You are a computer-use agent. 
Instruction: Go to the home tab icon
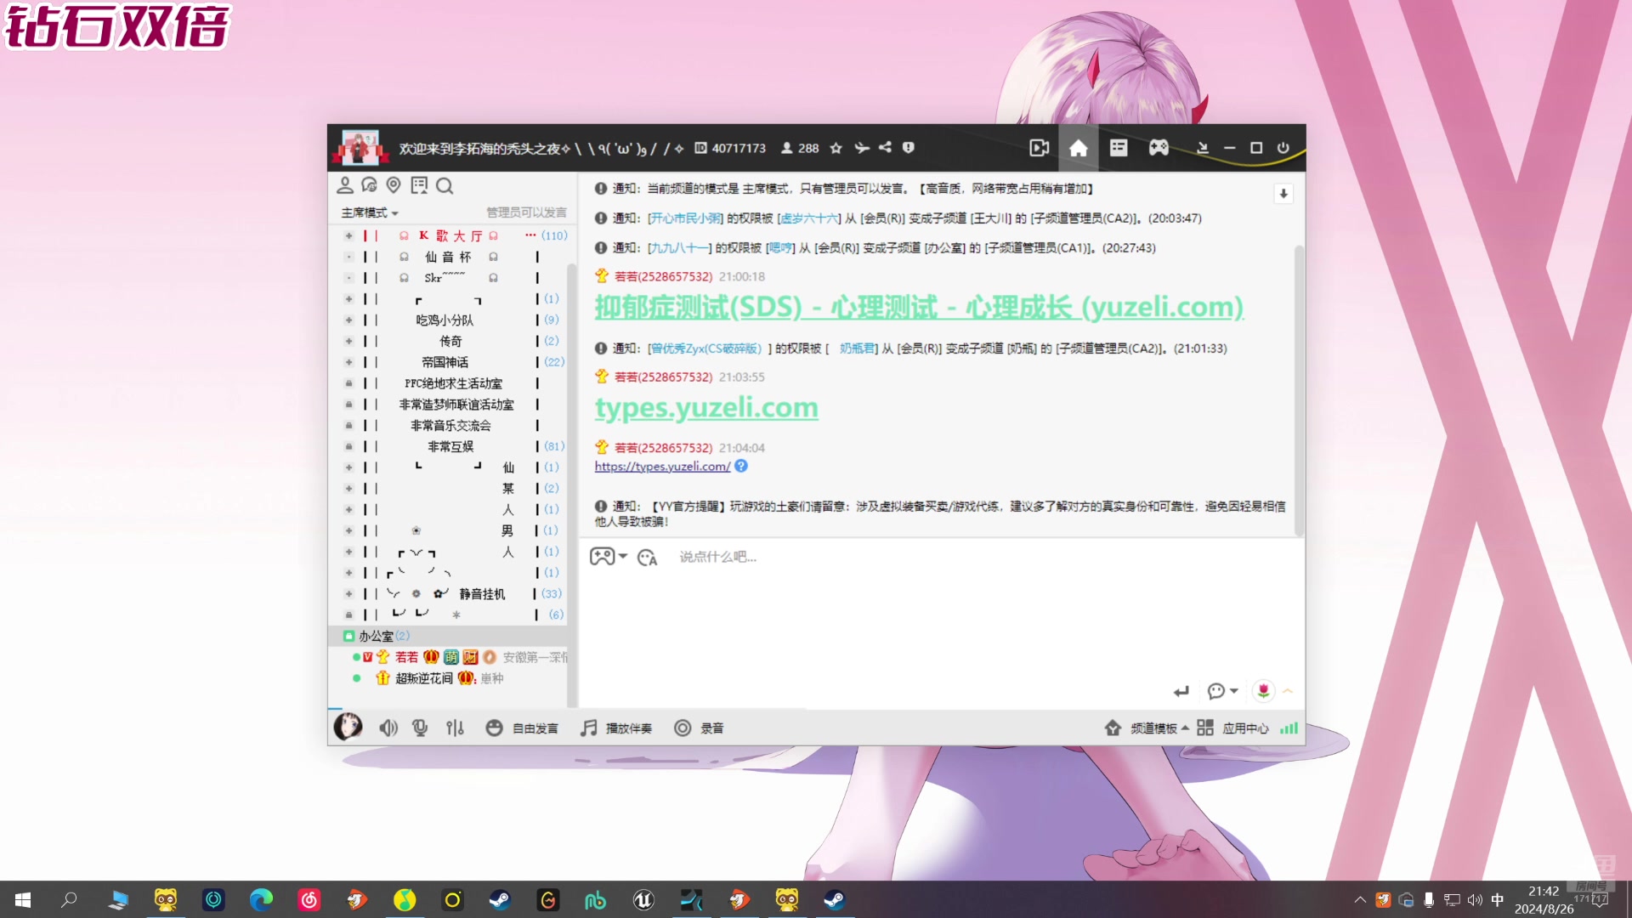click(1078, 148)
